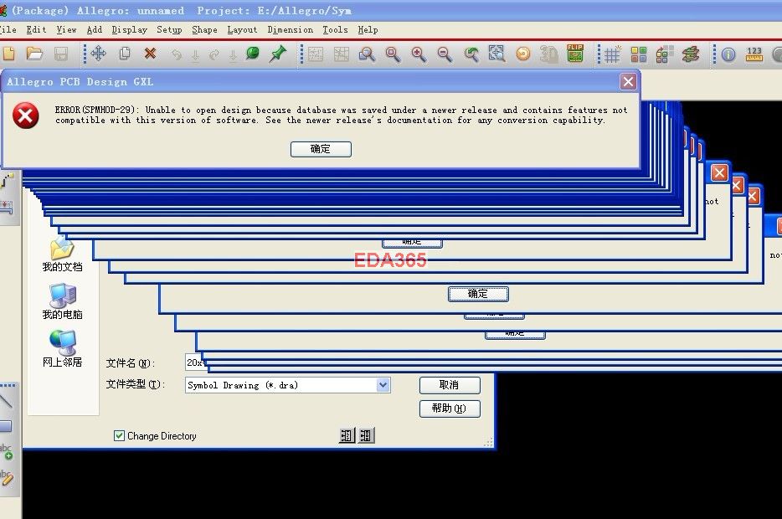
Task: Close the front Allegro PCB Design GXL dialog
Action: coord(628,82)
